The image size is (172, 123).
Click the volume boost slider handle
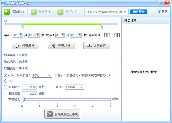pos(23,99)
